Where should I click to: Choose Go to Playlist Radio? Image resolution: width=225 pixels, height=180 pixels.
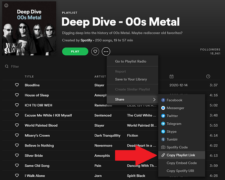point(133,61)
